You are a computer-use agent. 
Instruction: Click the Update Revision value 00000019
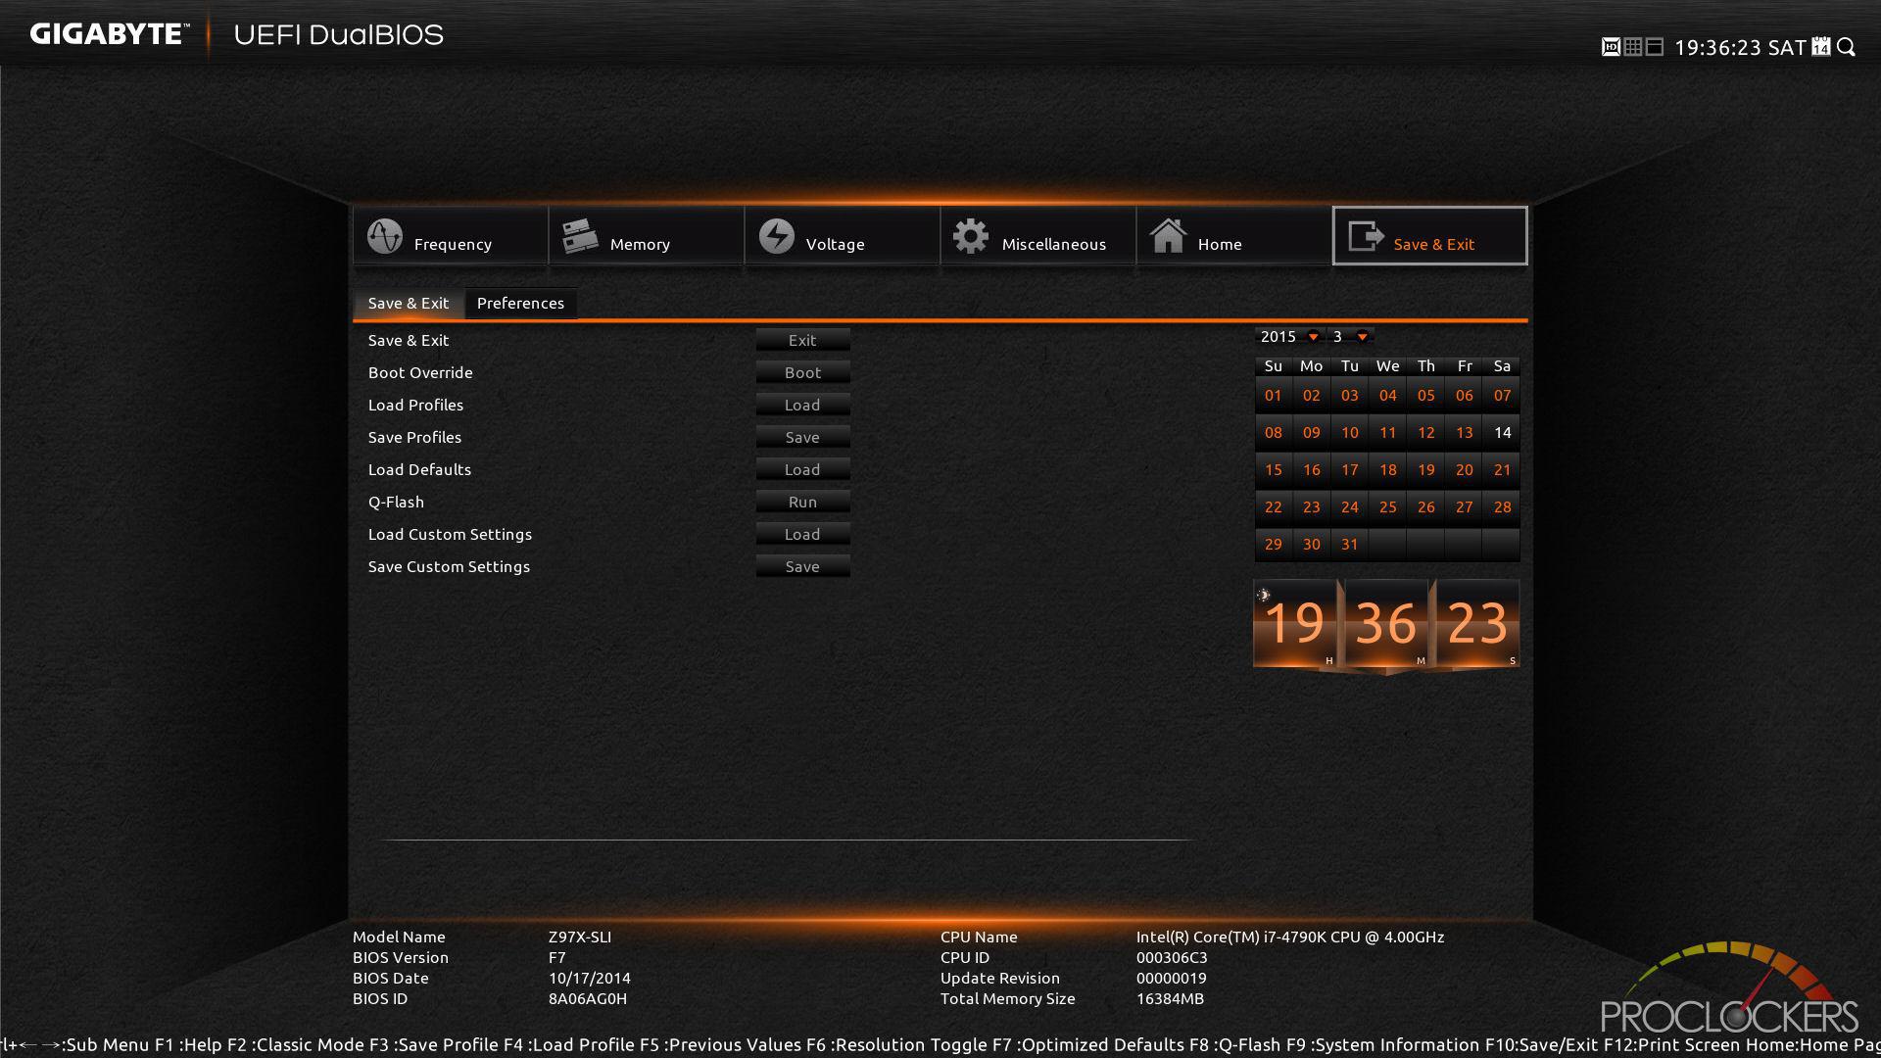pos(1172,978)
